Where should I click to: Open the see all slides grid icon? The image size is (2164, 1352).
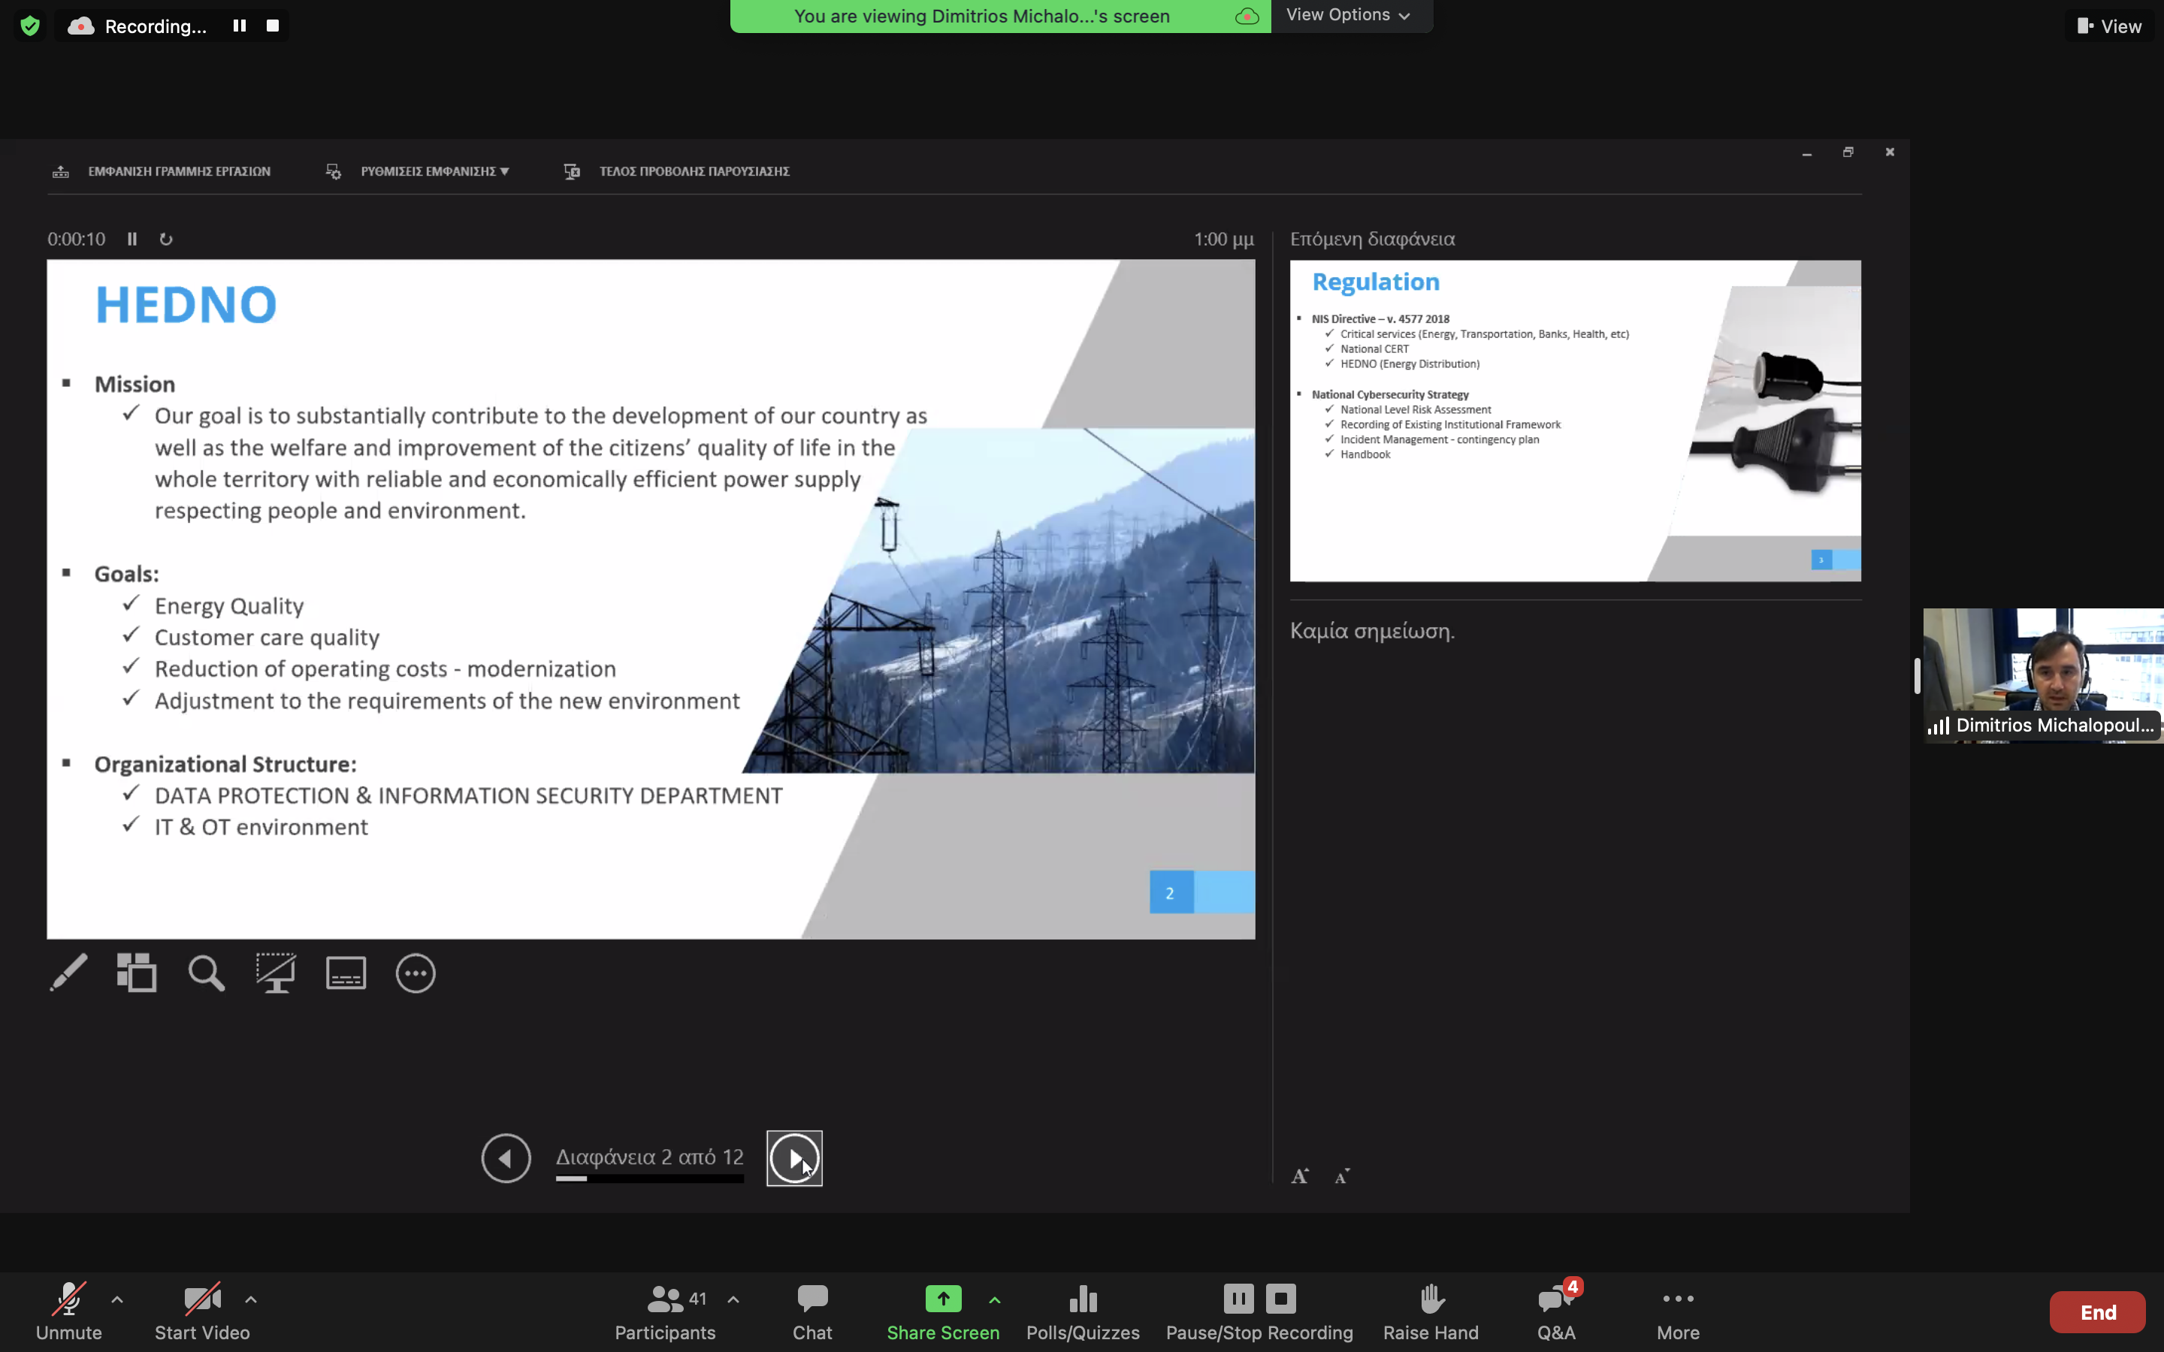tap(137, 973)
